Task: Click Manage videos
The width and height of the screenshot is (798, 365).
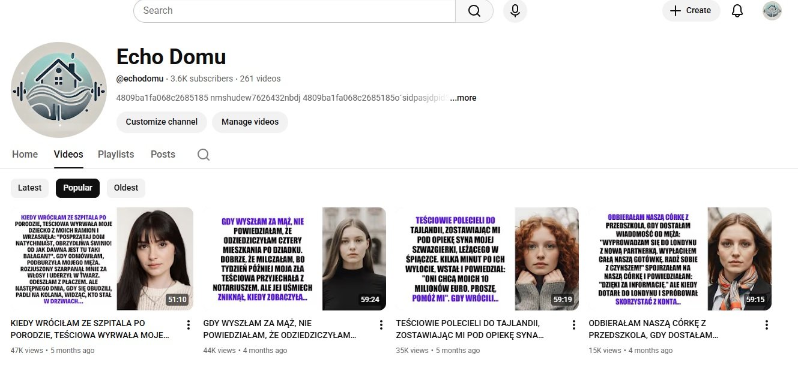Action: [x=250, y=122]
